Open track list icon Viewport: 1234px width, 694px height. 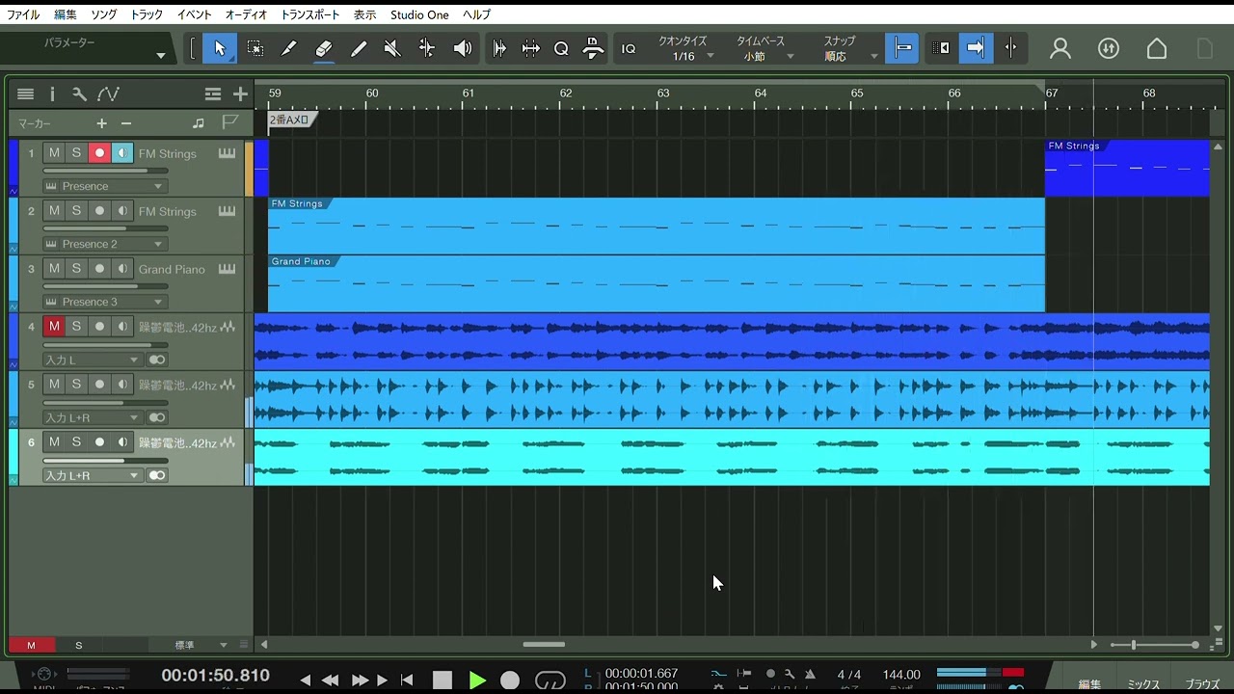click(26, 93)
